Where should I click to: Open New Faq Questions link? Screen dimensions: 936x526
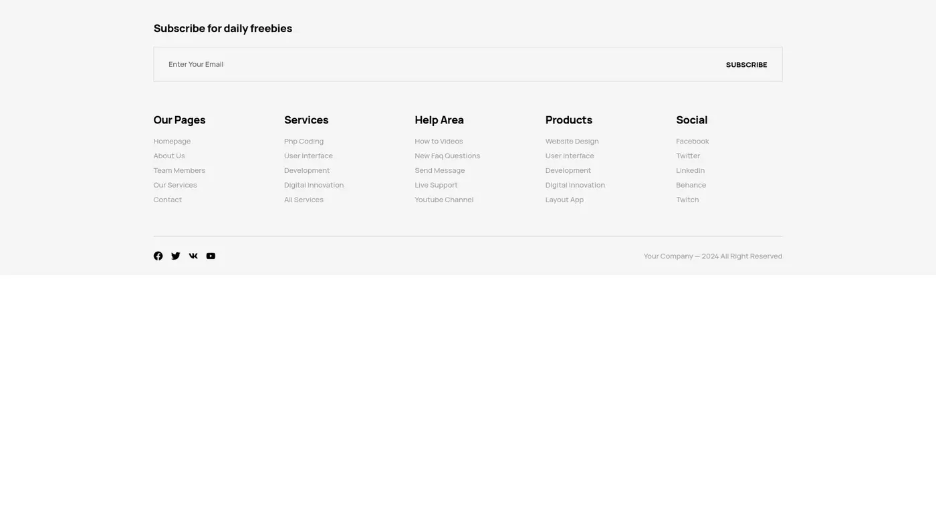point(447,156)
